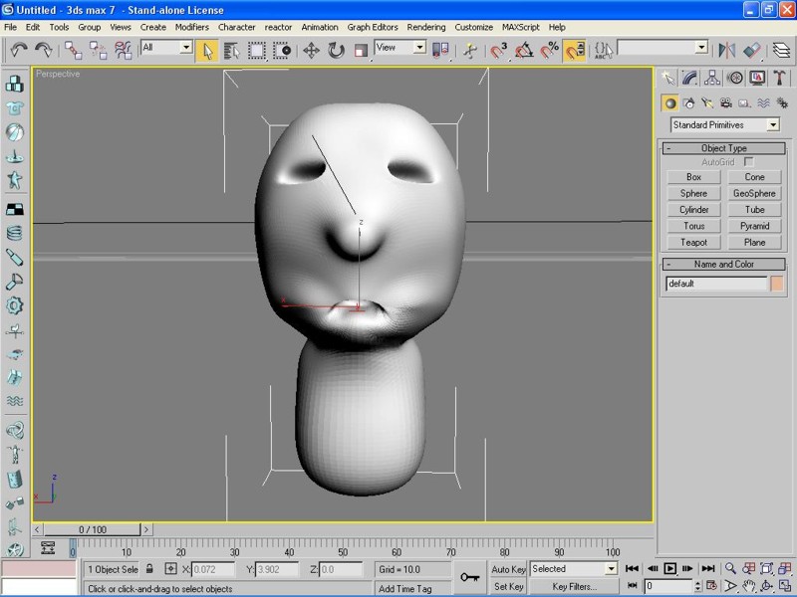Image resolution: width=797 pixels, height=597 pixels.
Task: Click Bind to Space Warp icon
Action: pyautogui.click(x=123, y=50)
